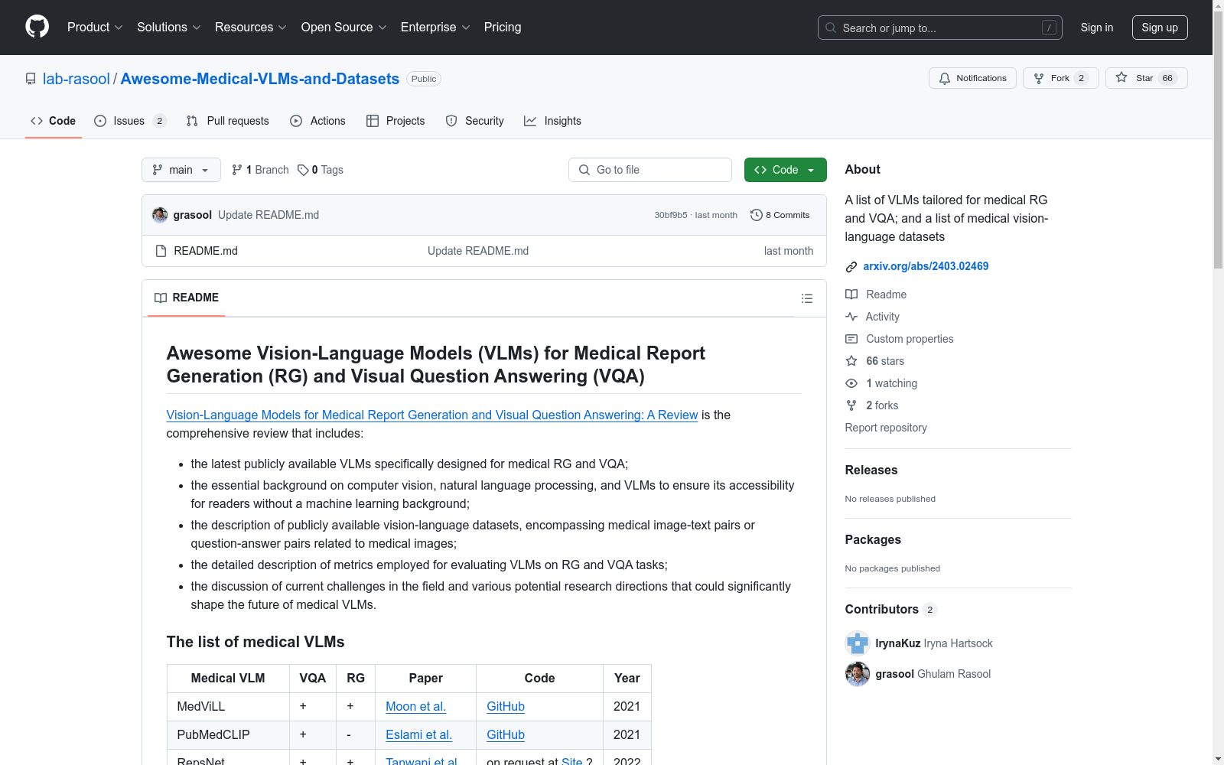
Task: Open the Insights tab
Action: point(552,121)
